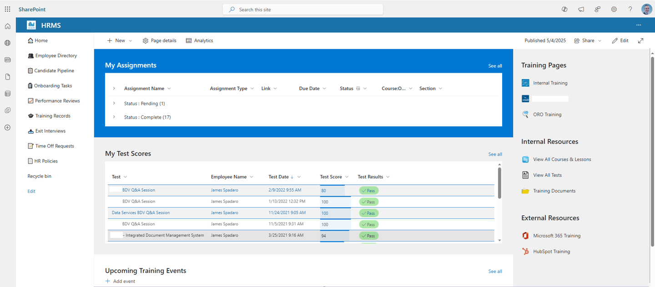Open the Internal Training link
Viewport: 655px width, 287px height.
pos(551,83)
